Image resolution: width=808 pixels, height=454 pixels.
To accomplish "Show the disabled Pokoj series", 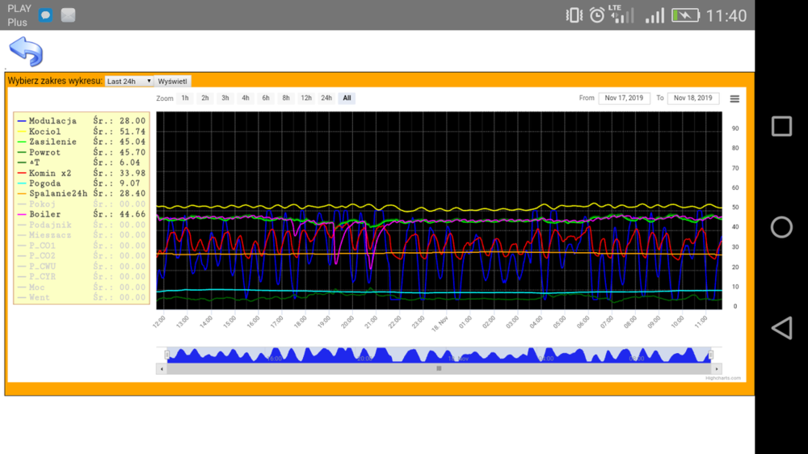I will point(42,204).
